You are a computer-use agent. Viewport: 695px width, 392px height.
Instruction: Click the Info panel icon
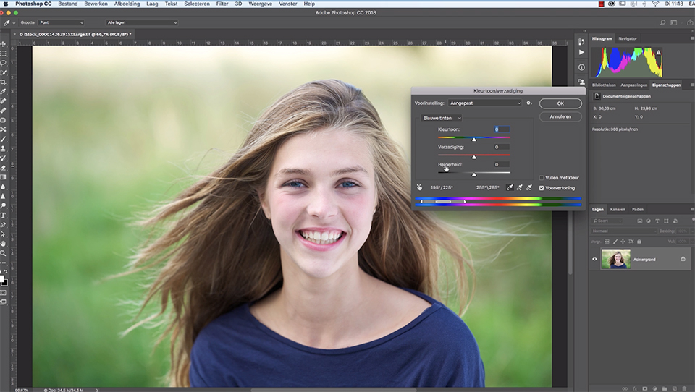[581, 67]
